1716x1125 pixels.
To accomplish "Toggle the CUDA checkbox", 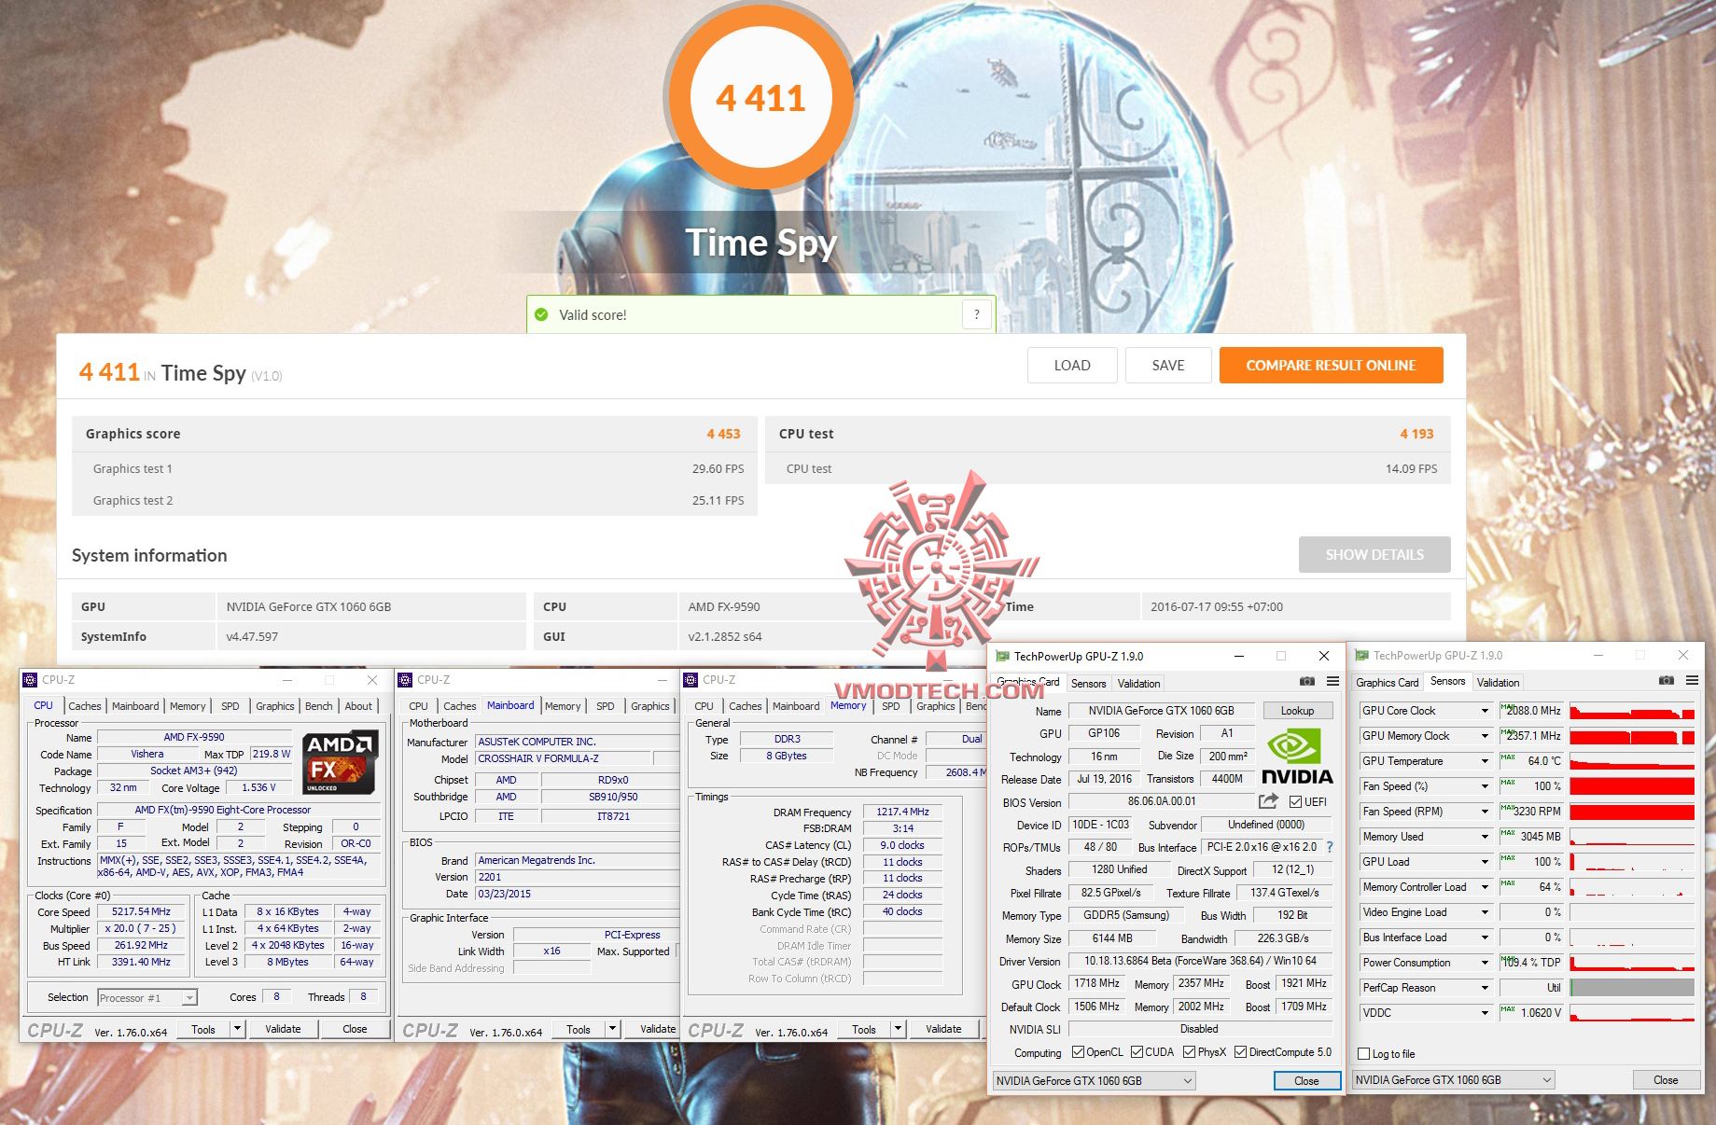I will 1137,1052.
